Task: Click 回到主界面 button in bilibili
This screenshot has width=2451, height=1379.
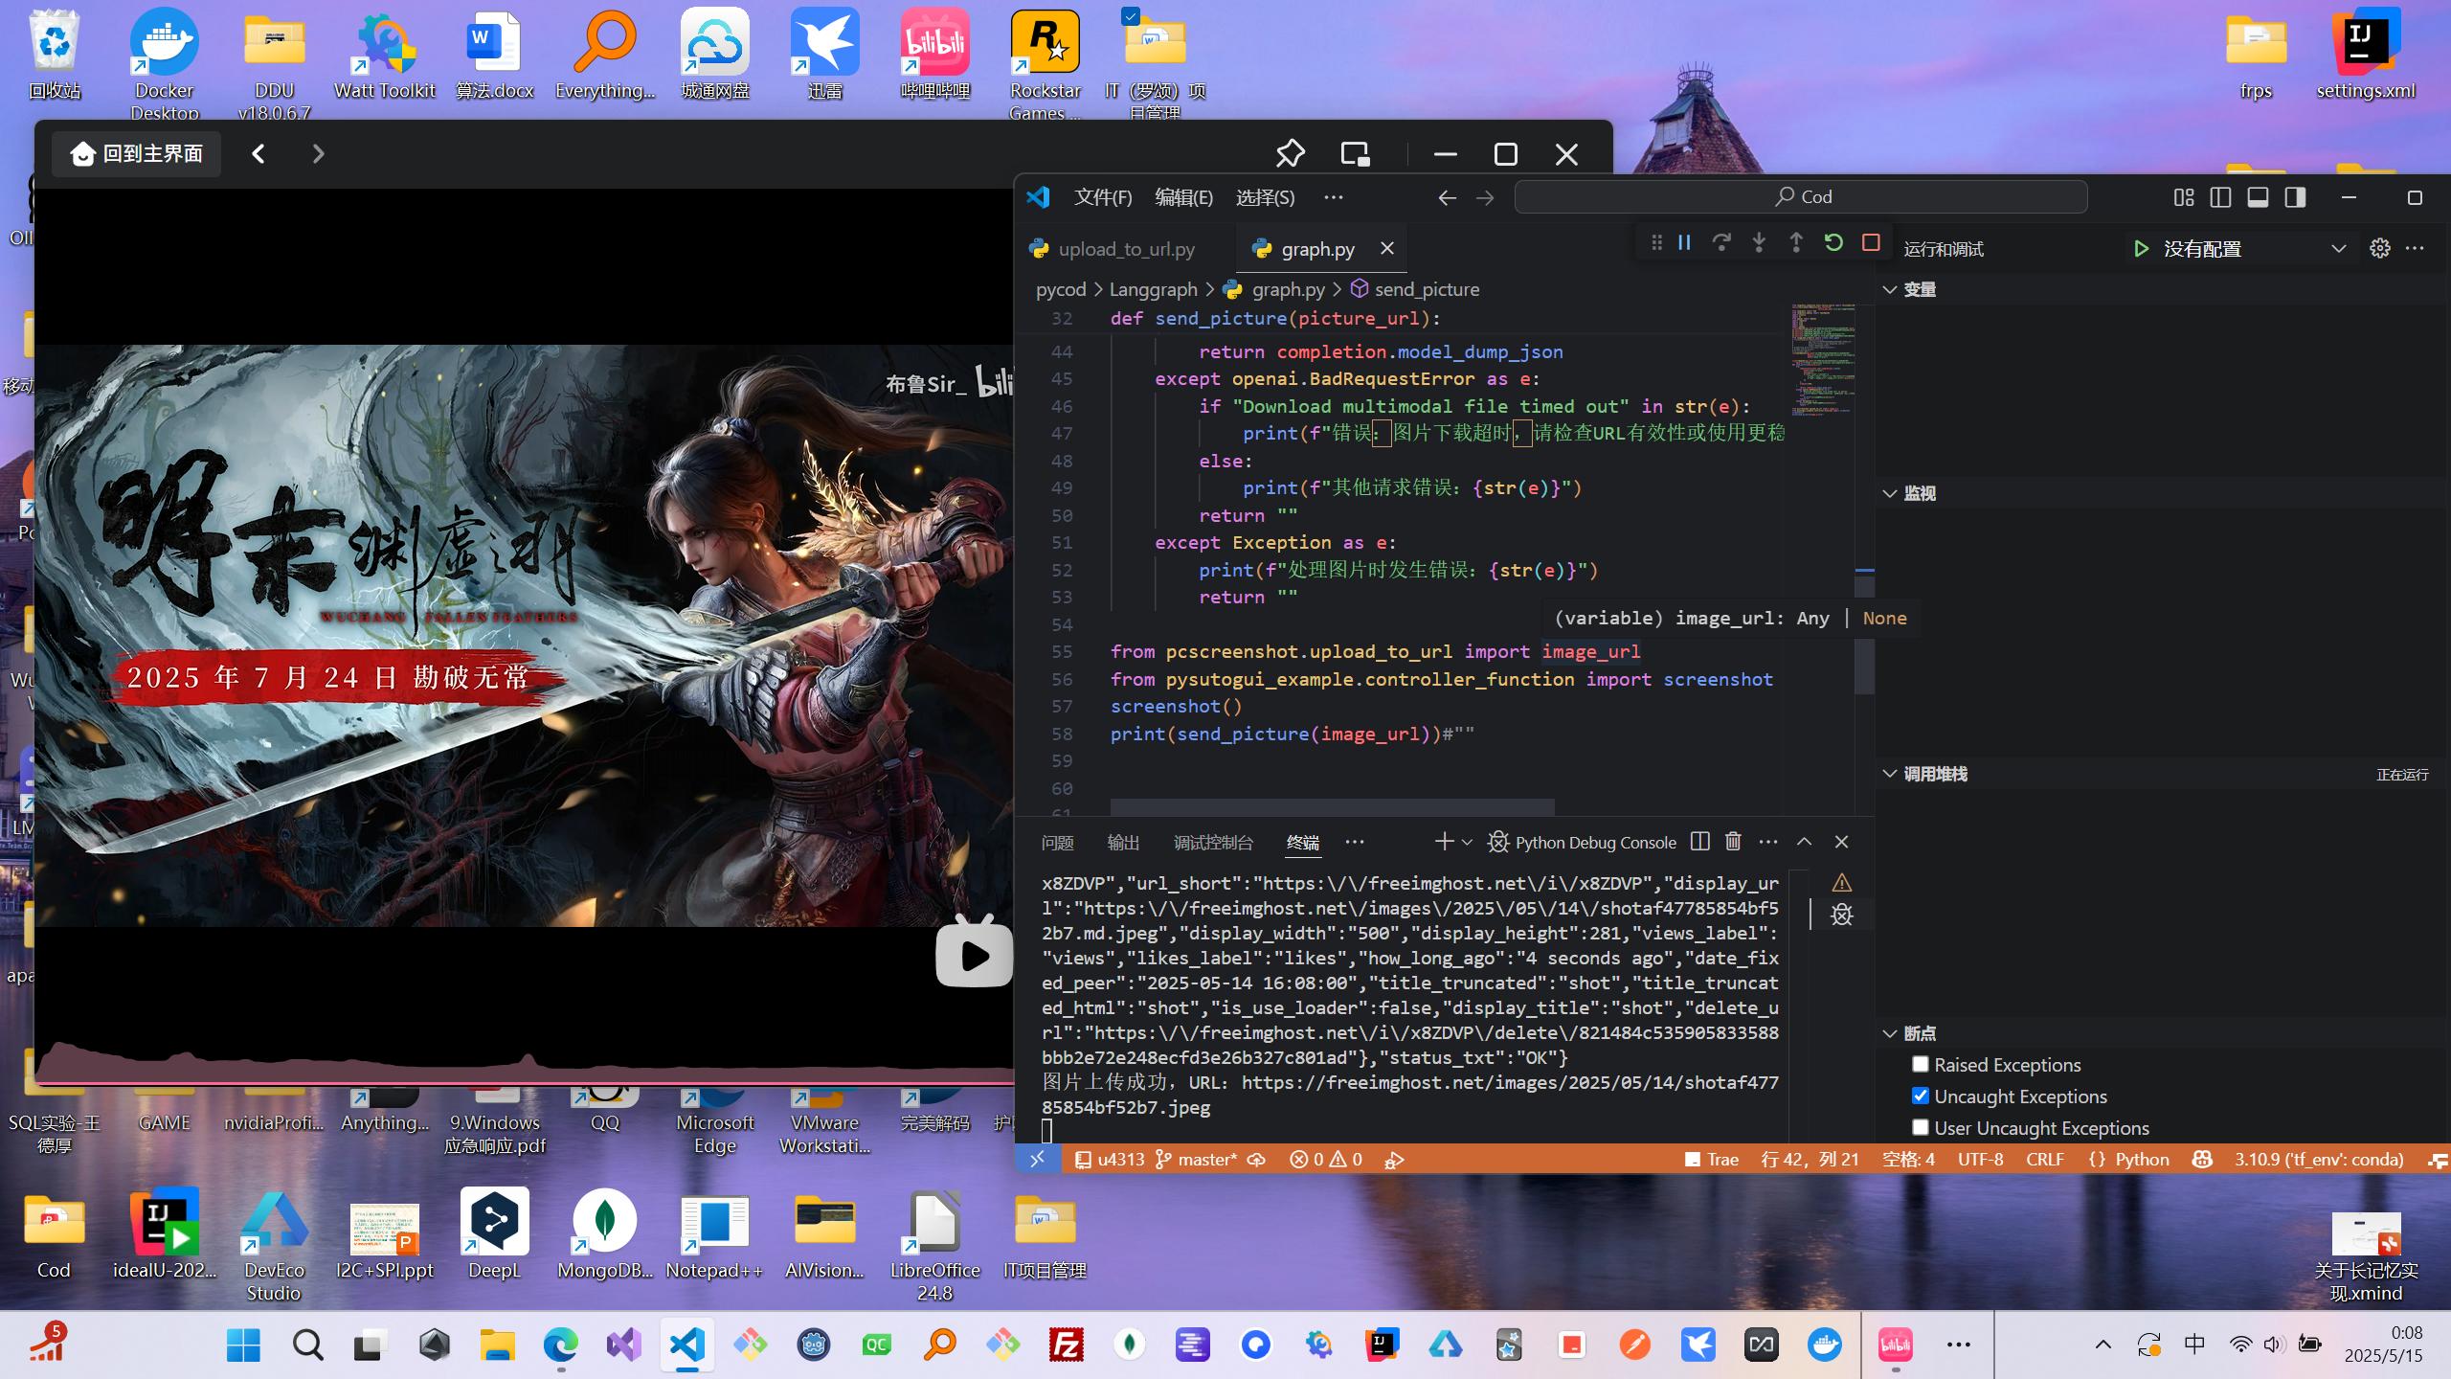Action: [137, 154]
